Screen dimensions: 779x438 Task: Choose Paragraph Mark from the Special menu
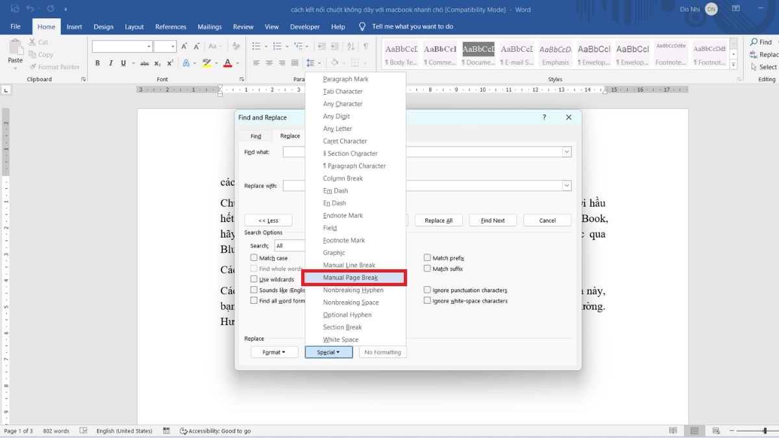pos(354,79)
